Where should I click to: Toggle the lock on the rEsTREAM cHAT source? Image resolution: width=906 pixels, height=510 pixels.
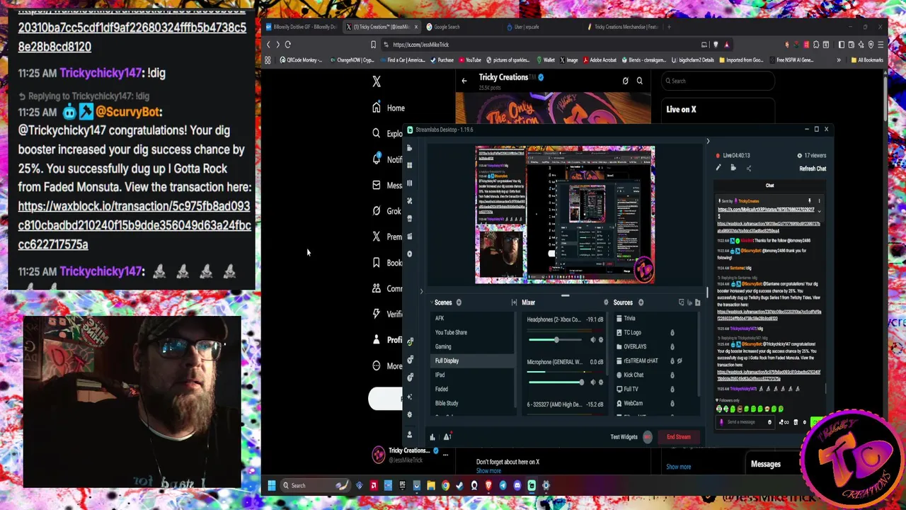[672, 361]
